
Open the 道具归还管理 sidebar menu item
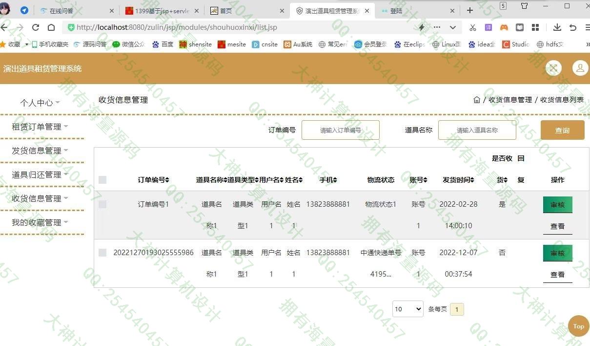click(x=40, y=174)
